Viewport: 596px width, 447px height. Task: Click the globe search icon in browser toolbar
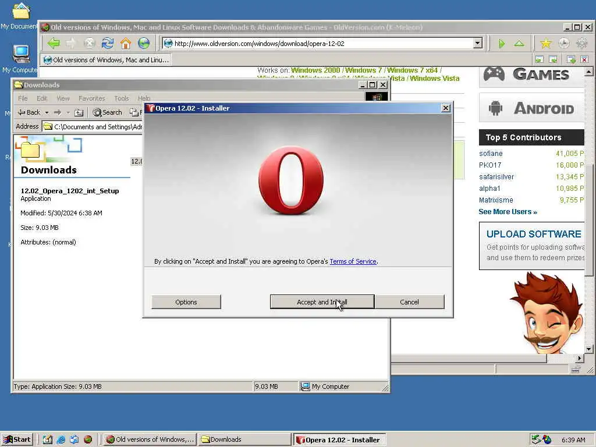click(144, 43)
